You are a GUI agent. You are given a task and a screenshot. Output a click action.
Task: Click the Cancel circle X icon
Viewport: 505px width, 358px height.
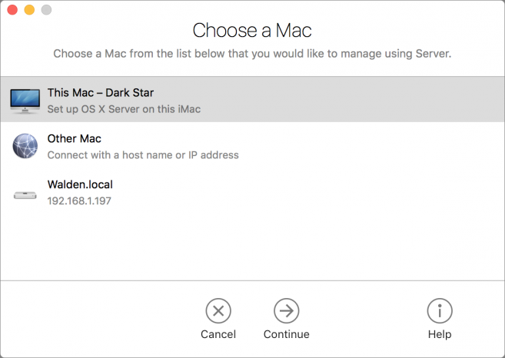[x=218, y=310]
